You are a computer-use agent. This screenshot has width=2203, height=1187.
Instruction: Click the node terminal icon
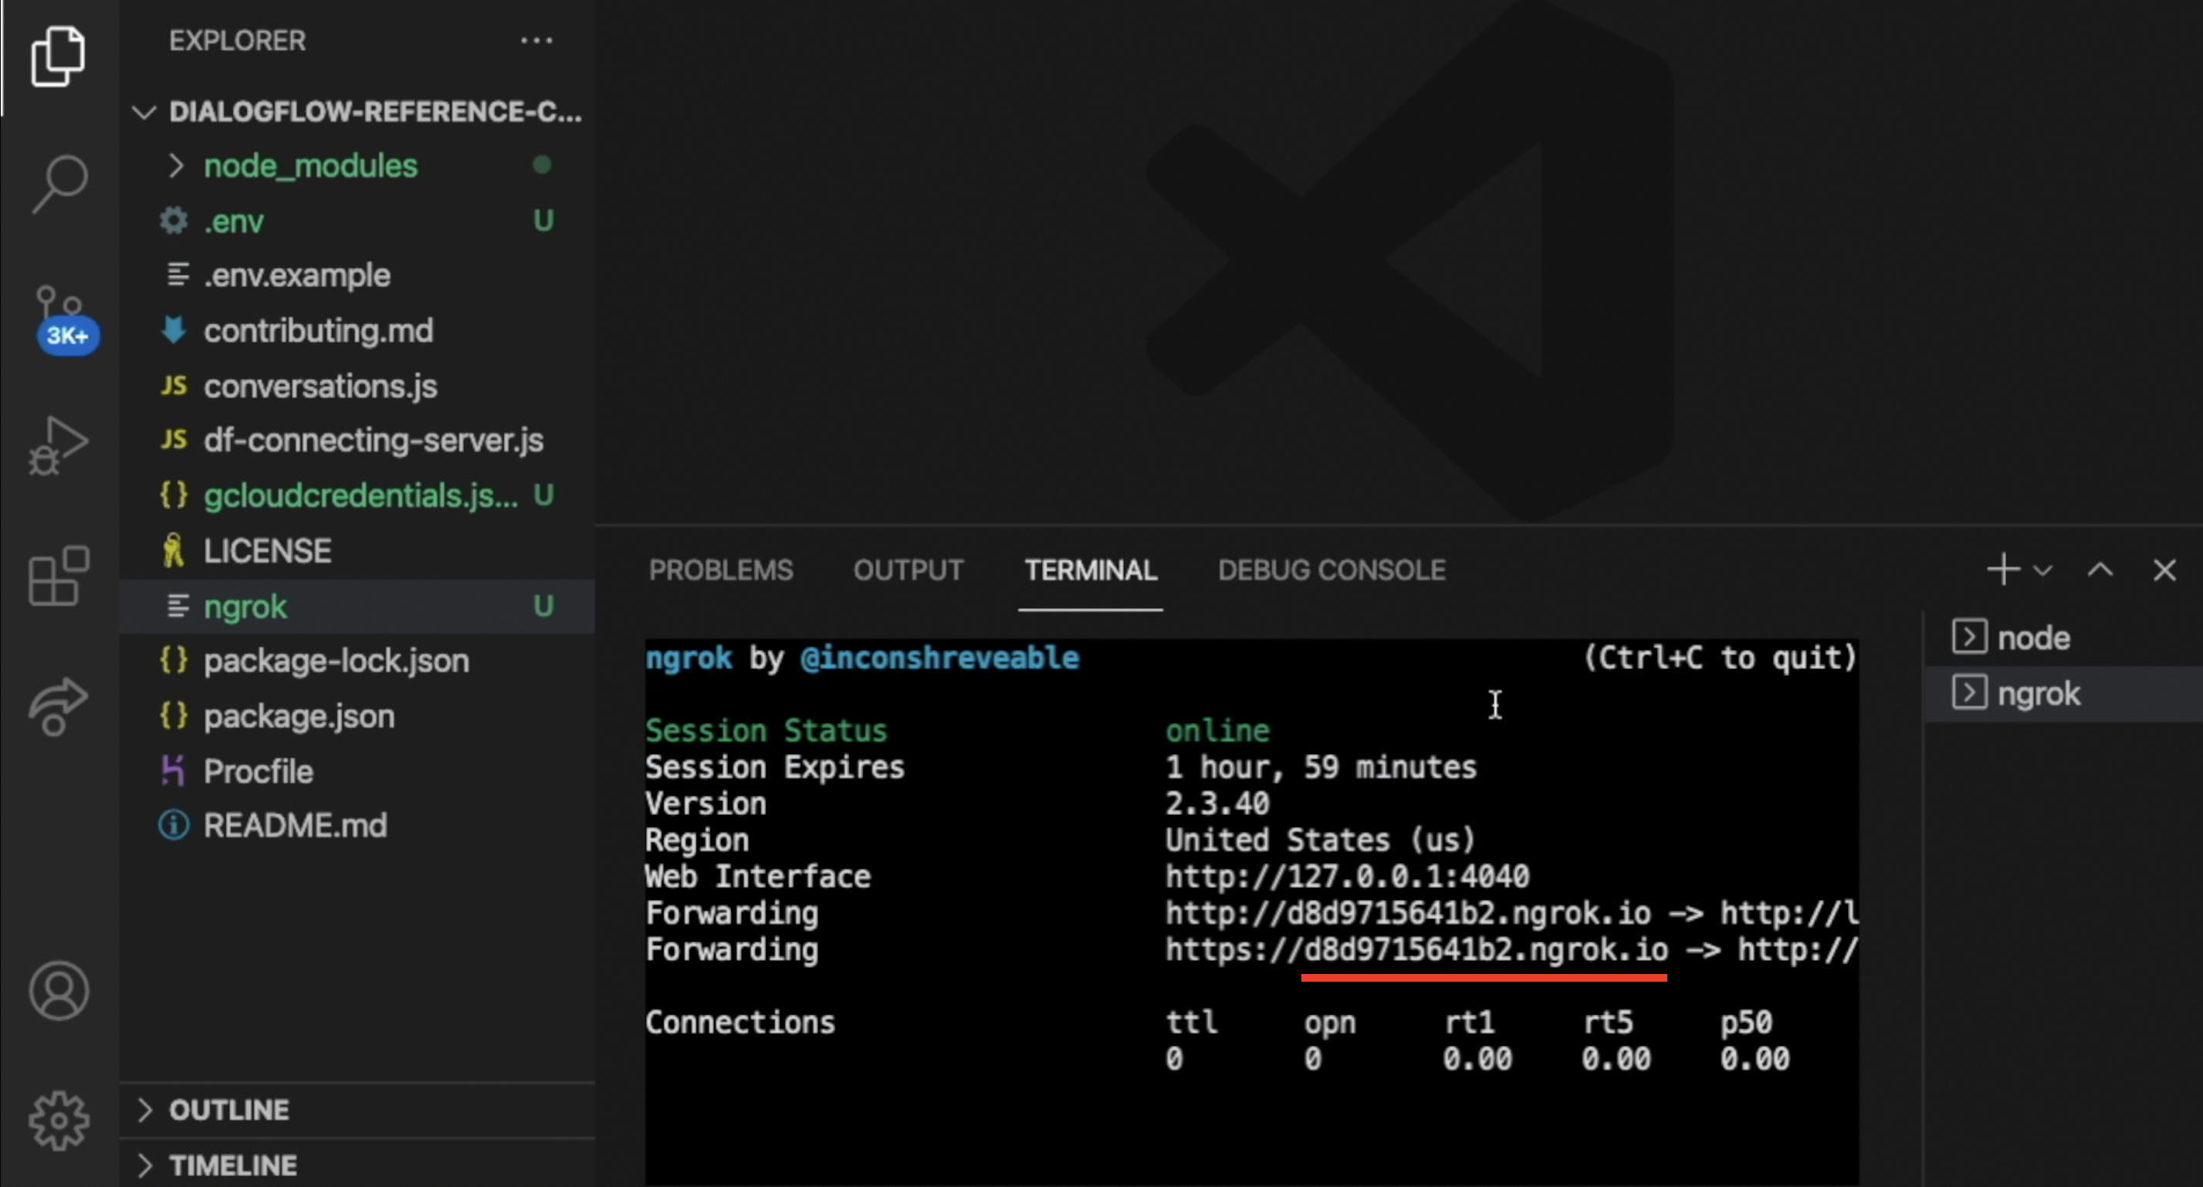click(1970, 637)
